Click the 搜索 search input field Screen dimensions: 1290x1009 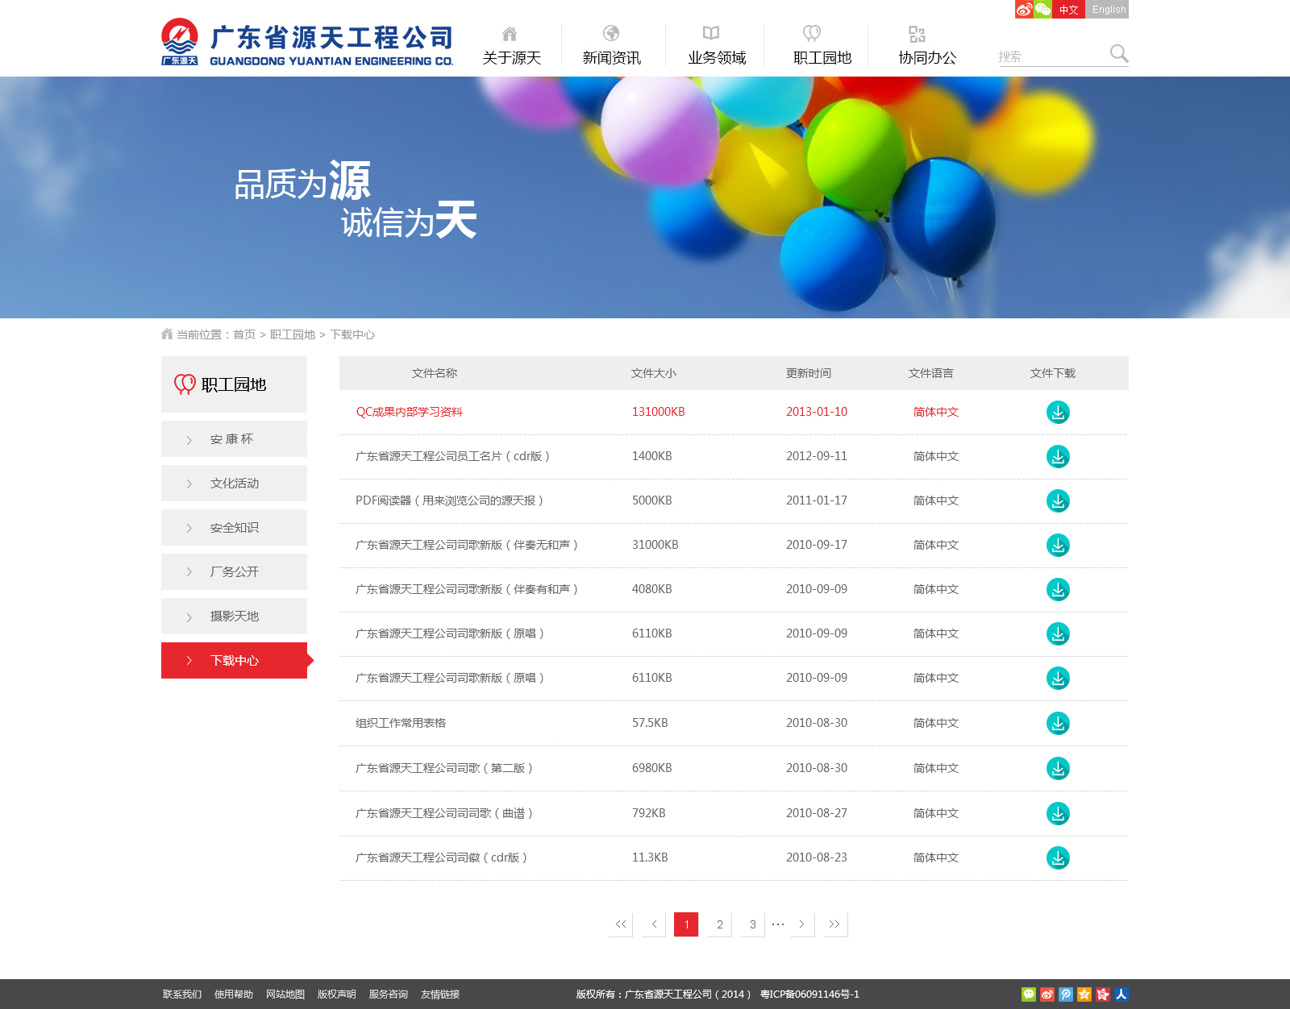(x=1052, y=56)
